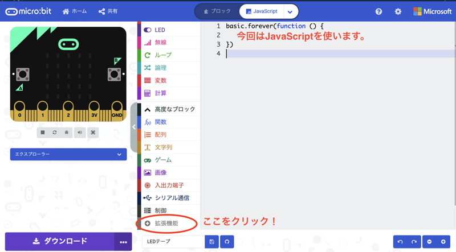This screenshot has height=252, width=456.
Task: Open the settings gear menu
Action: coord(398,11)
